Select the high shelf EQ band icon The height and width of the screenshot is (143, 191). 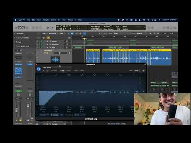click(121, 75)
